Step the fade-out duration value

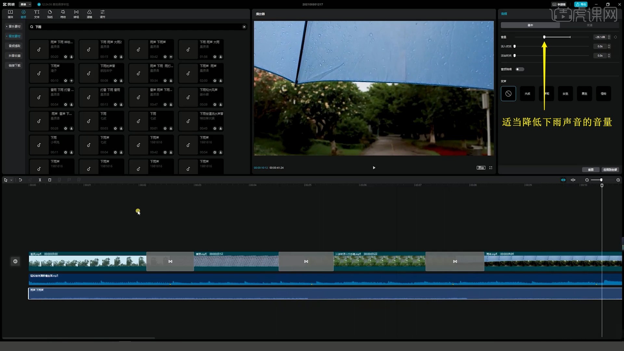609,56
